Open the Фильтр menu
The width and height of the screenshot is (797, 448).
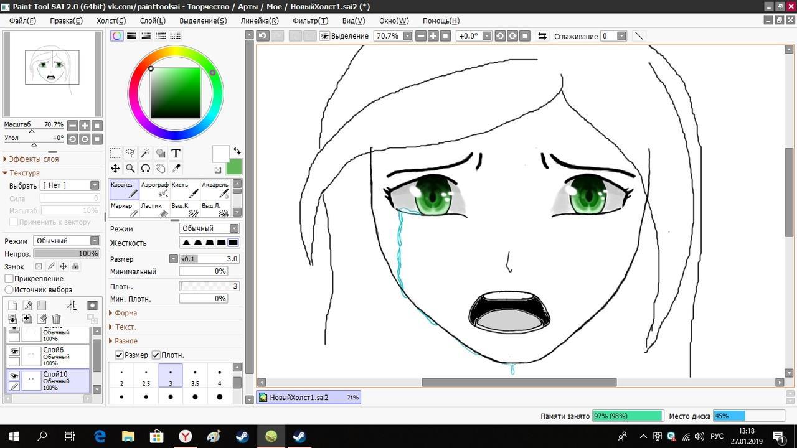(x=310, y=21)
